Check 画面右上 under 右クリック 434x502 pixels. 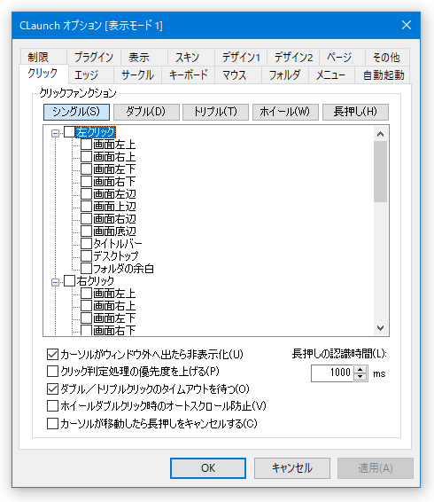[x=86, y=305]
